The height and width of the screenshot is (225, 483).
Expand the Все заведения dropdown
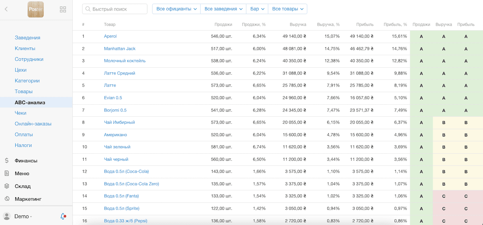(x=224, y=9)
